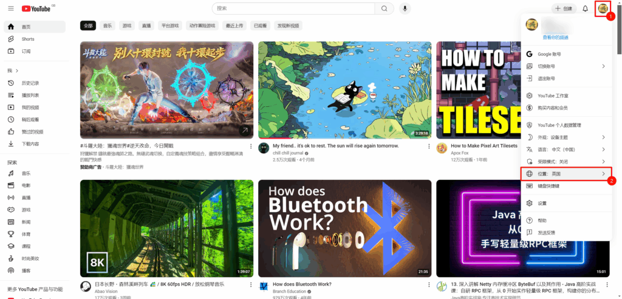This screenshot has width=622, height=299.
Task: Expand 外观：设备主题 appearance submenu
Action: coord(567,137)
